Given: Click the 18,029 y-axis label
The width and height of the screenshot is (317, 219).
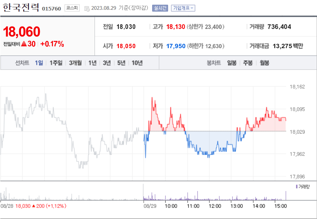Looking at the screenshot, I should [x=297, y=132].
